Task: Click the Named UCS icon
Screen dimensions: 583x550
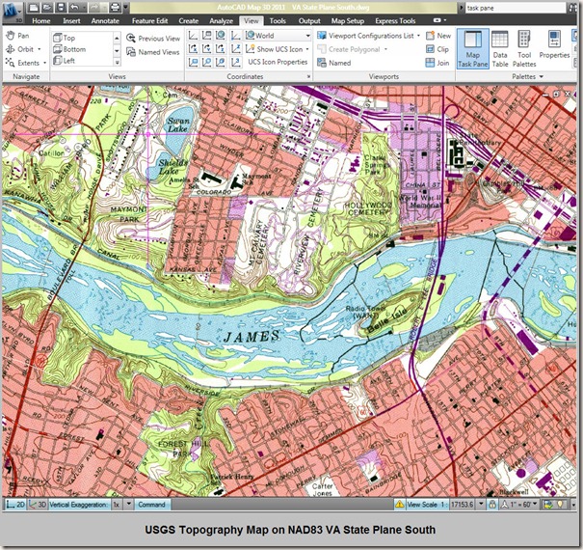Action: pos(207,36)
